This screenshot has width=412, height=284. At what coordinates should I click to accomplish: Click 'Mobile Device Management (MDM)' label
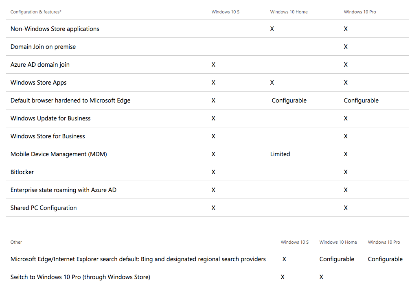(59, 154)
